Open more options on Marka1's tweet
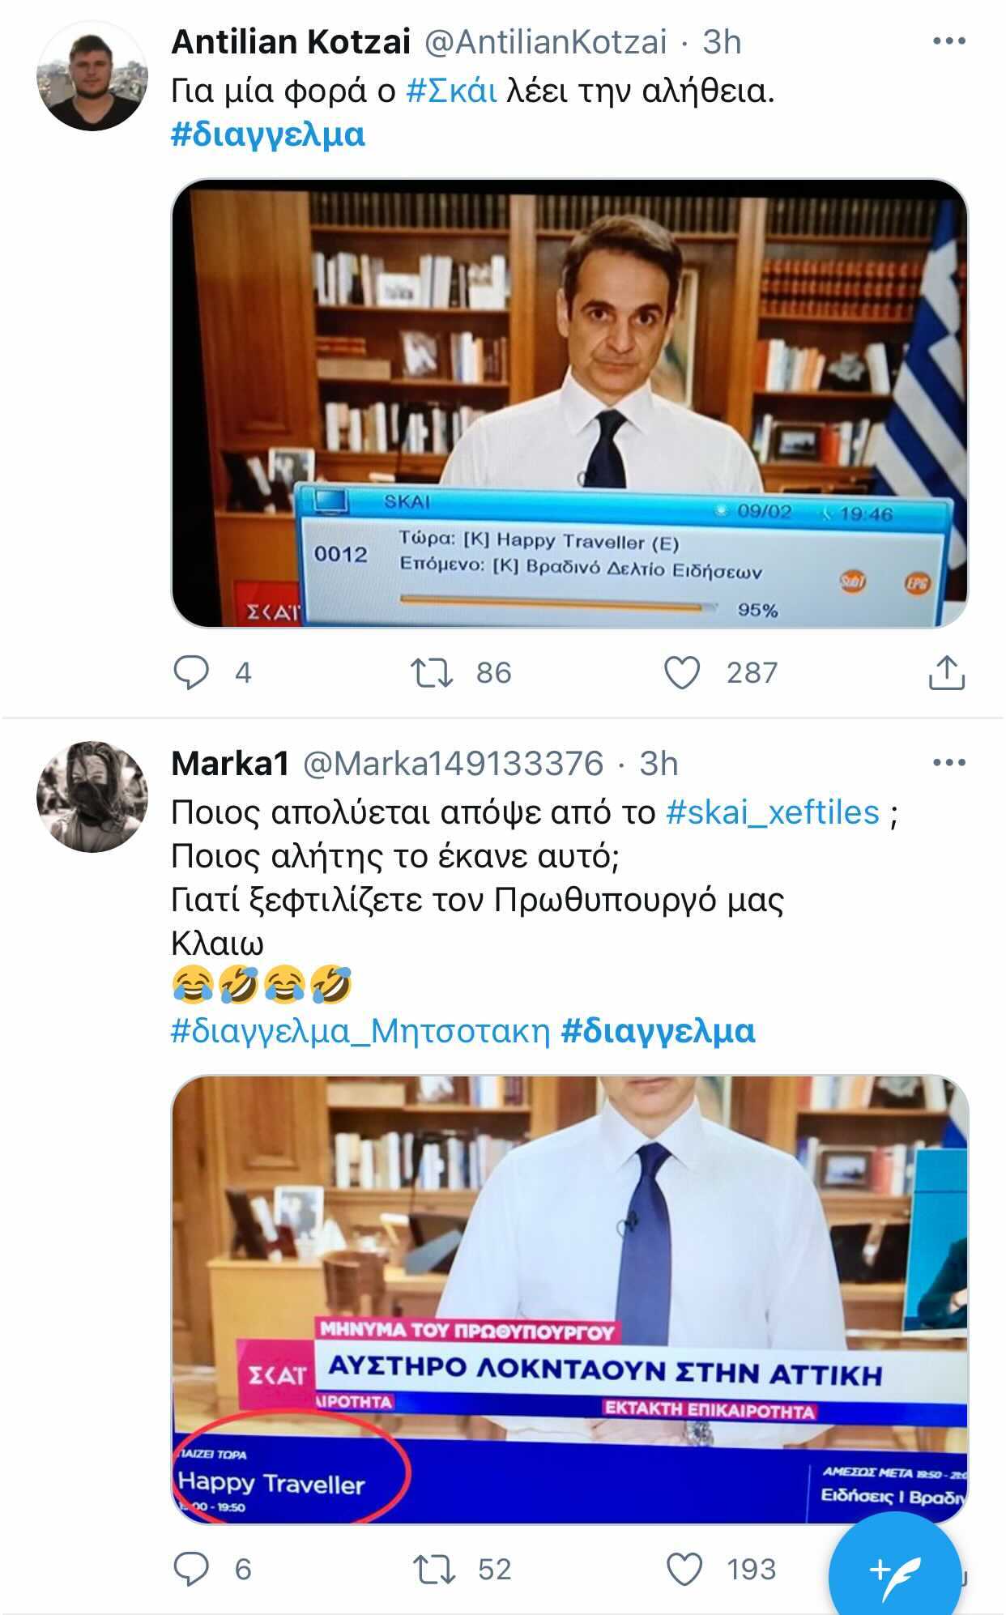Screen dimensions: 1006x1615 tap(948, 762)
